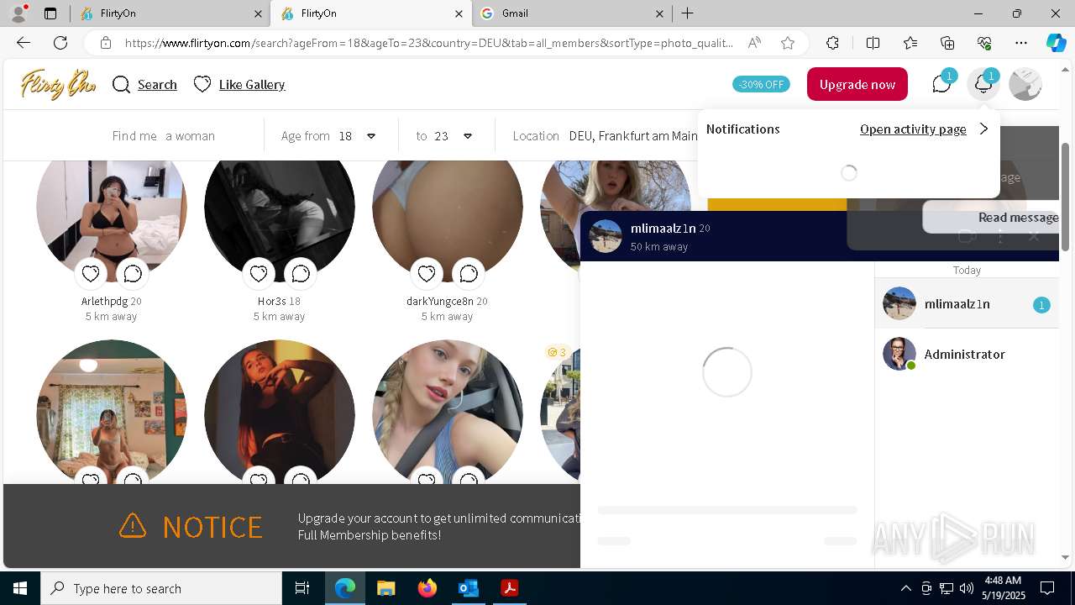The height and width of the screenshot is (605, 1075).
Task: Open split screen icon
Action: (x=873, y=43)
